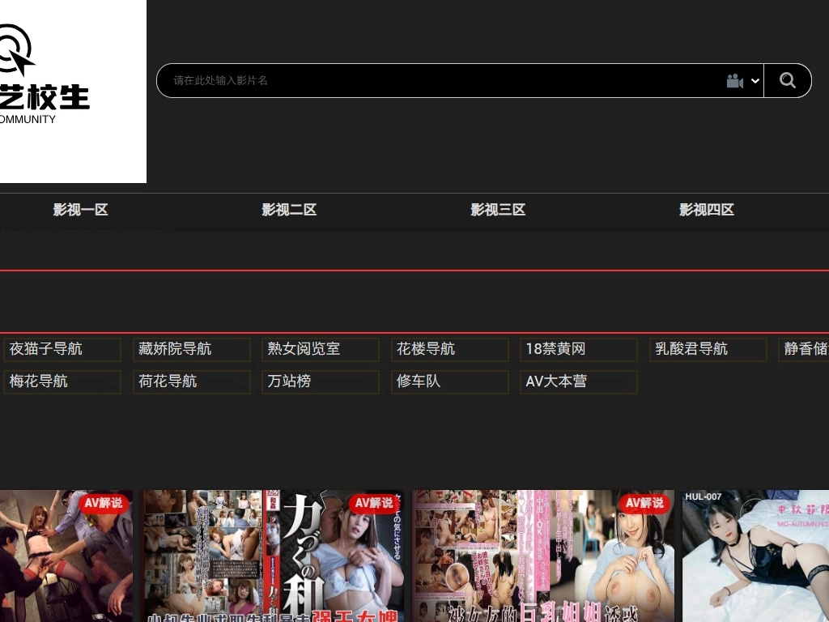This screenshot has height=622, width=829.
Task: Open the 夜猫子导航 link
Action: tap(61, 349)
